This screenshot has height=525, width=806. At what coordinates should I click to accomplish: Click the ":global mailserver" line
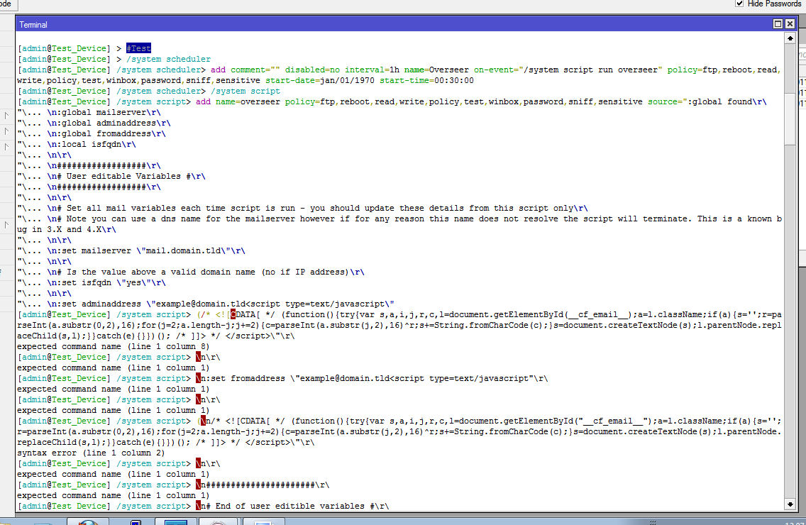(89, 113)
